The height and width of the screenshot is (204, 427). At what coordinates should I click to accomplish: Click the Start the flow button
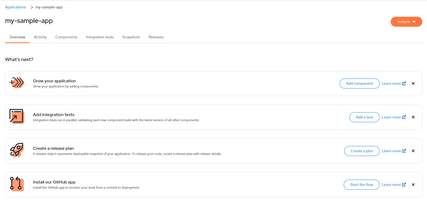(362, 185)
